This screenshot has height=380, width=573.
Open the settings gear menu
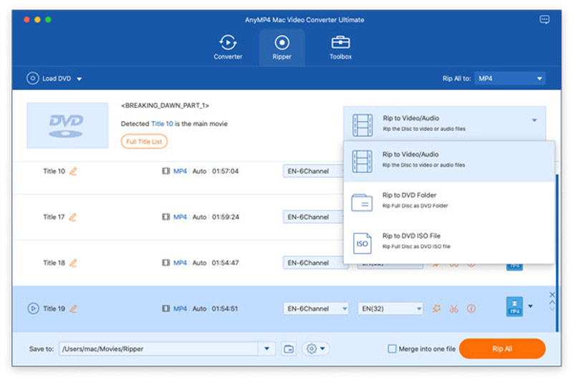tap(315, 349)
